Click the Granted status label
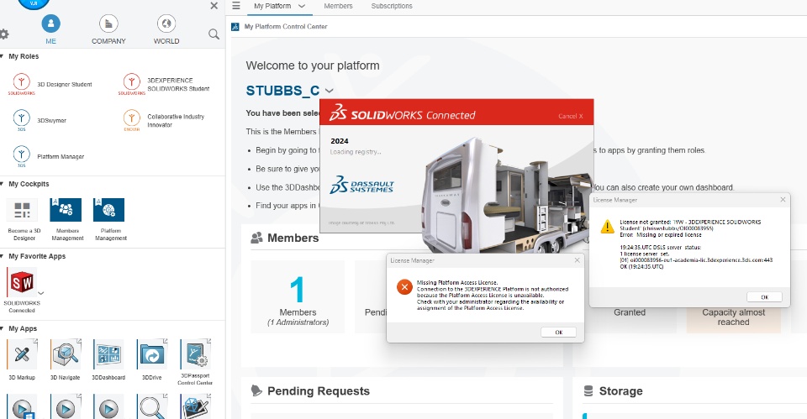807x419 pixels. [630, 312]
